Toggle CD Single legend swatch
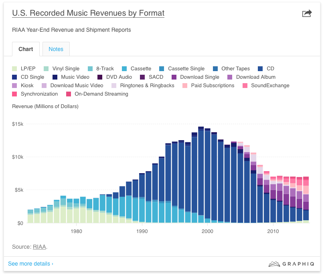This screenshot has height=274, width=324. [x=14, y=77]
